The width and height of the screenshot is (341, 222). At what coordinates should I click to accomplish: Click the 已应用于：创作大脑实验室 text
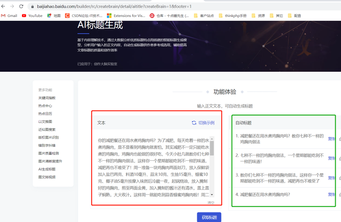point(97,64)
